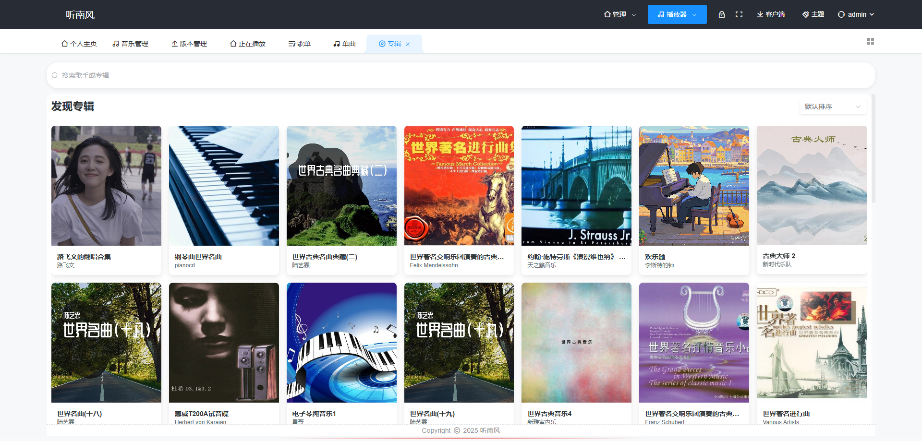The width and height of the screenshot is (922, 441).
Task: Close the 专辑 tab
Action: 408,44
